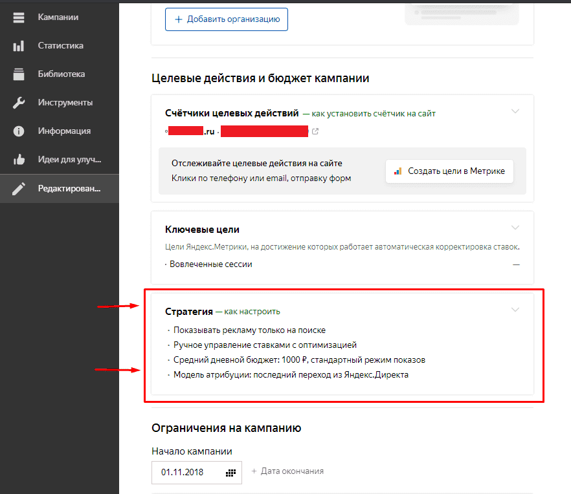The image size is (571, 494).
Task: Click the Инструменты wrench icon
Action: (x=19, y=103)
